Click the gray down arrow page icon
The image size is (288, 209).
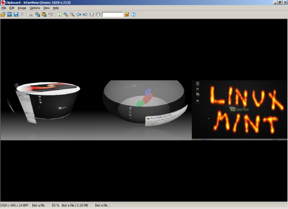(x=98, y=14)
